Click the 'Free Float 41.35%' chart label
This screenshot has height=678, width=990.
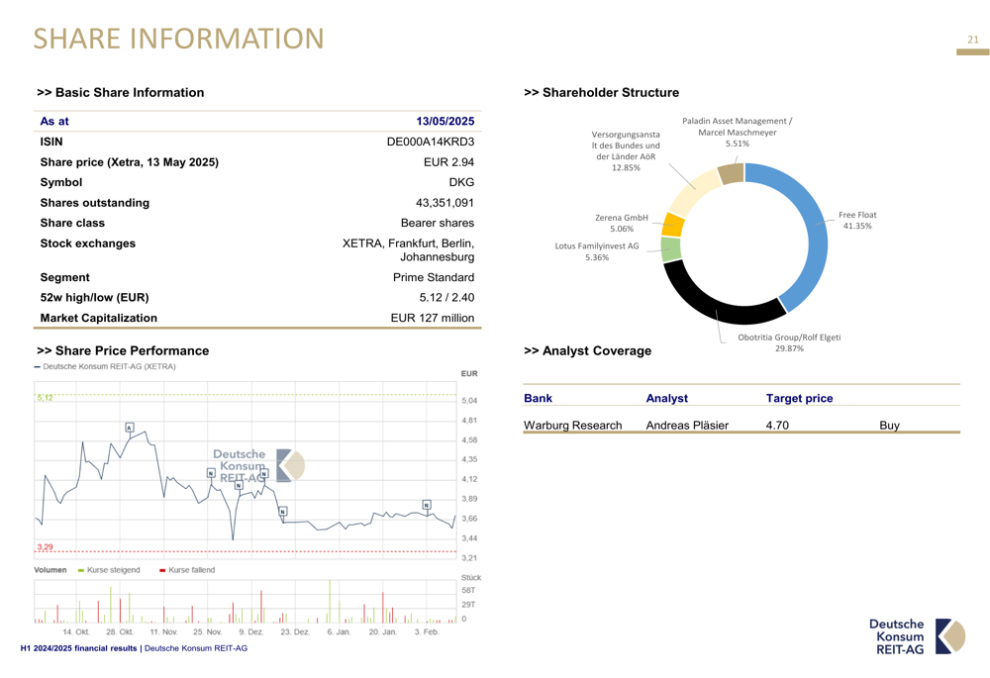tap(857, 221)
